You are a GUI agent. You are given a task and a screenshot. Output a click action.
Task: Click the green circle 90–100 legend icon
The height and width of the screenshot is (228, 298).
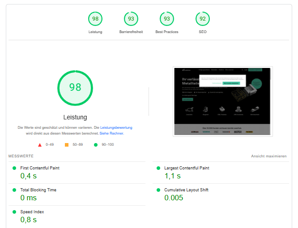[96, 145]
